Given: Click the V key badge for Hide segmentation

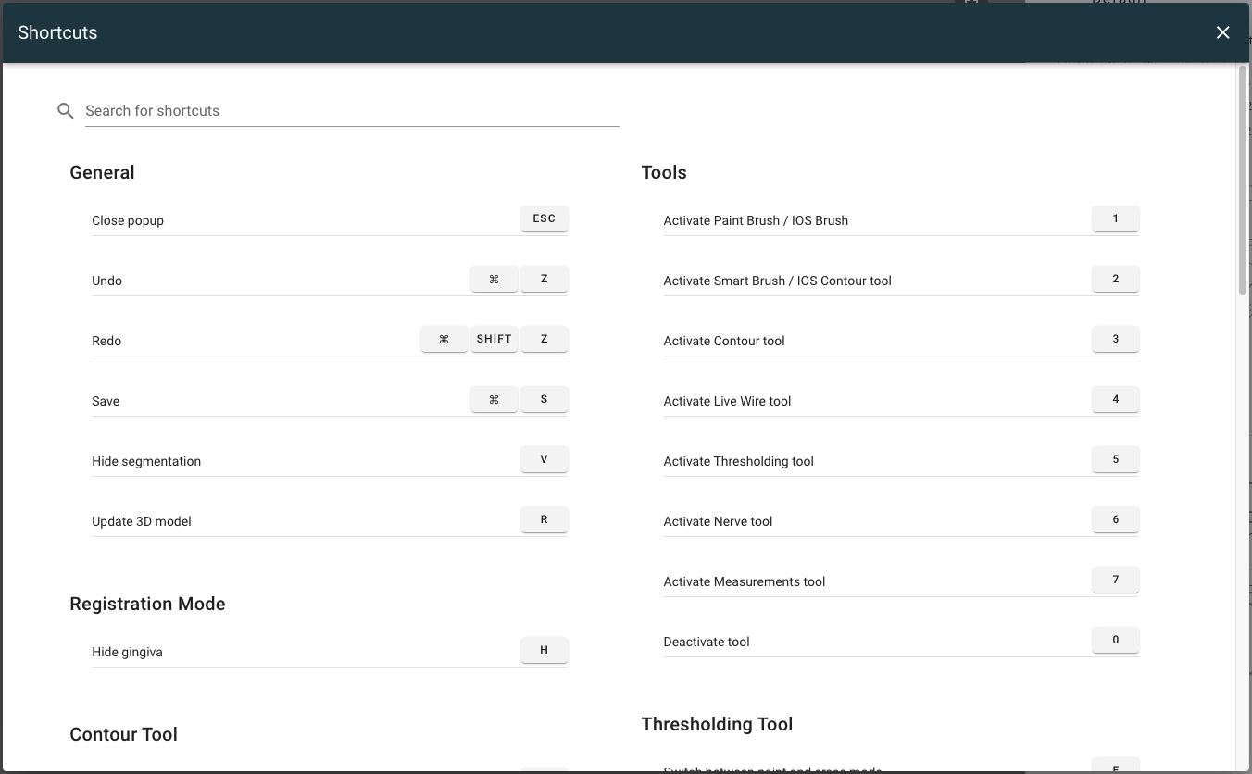Looking at the screenshot, I should 544,460.
